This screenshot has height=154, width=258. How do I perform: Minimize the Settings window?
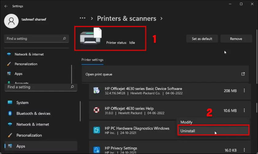pos(230,4)
